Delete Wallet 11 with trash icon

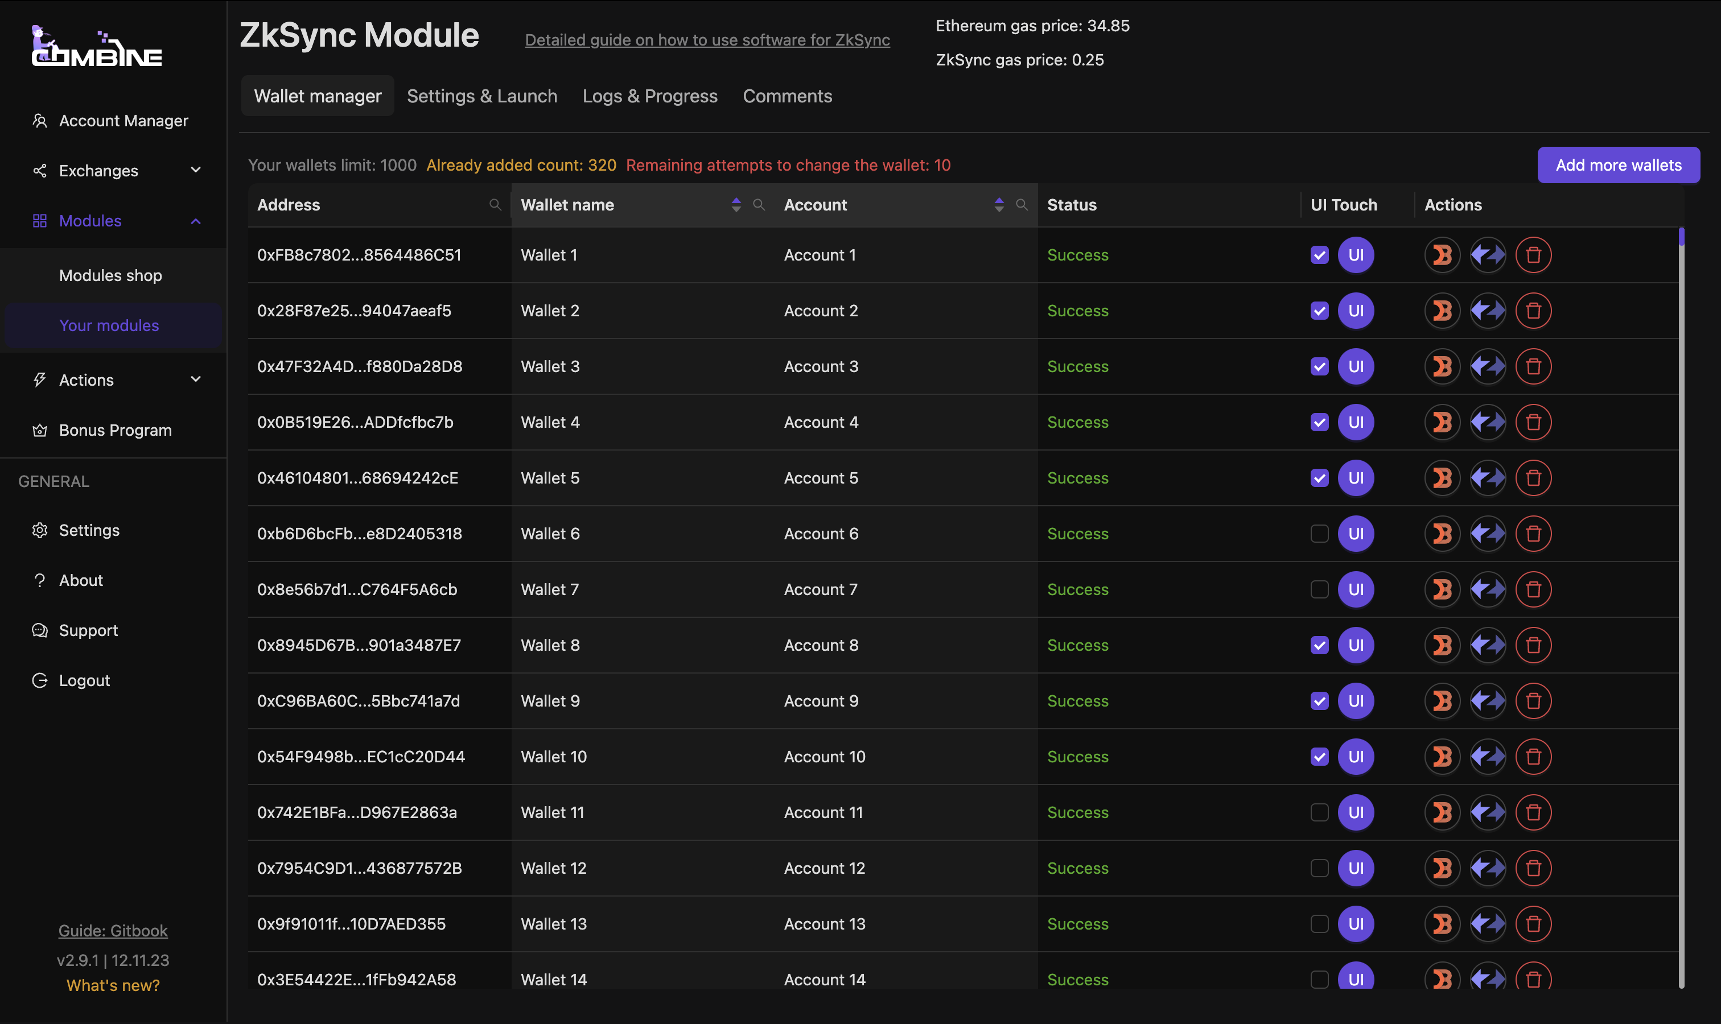tap(1533, 812)
